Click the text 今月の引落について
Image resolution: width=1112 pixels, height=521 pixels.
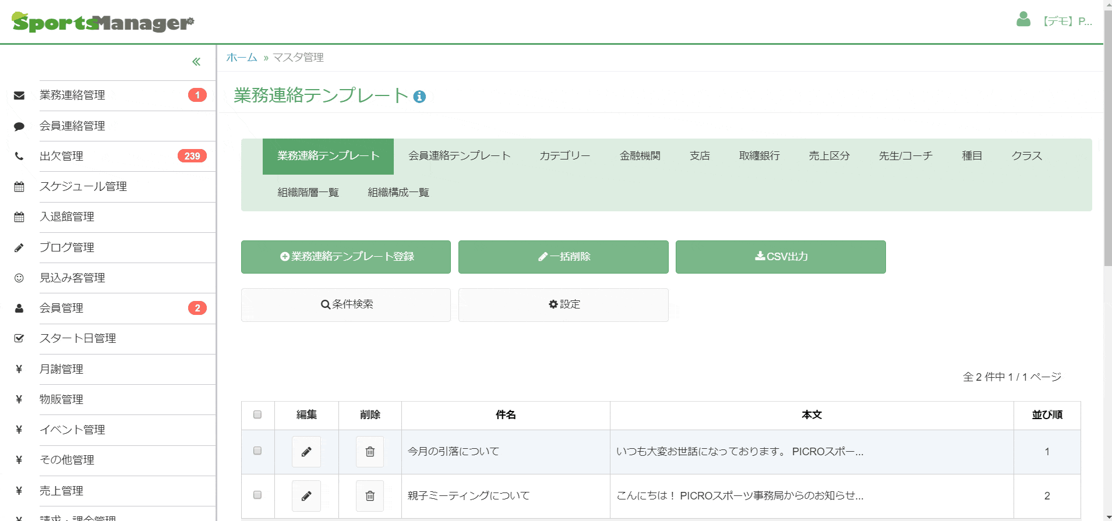tap(454, 452)
